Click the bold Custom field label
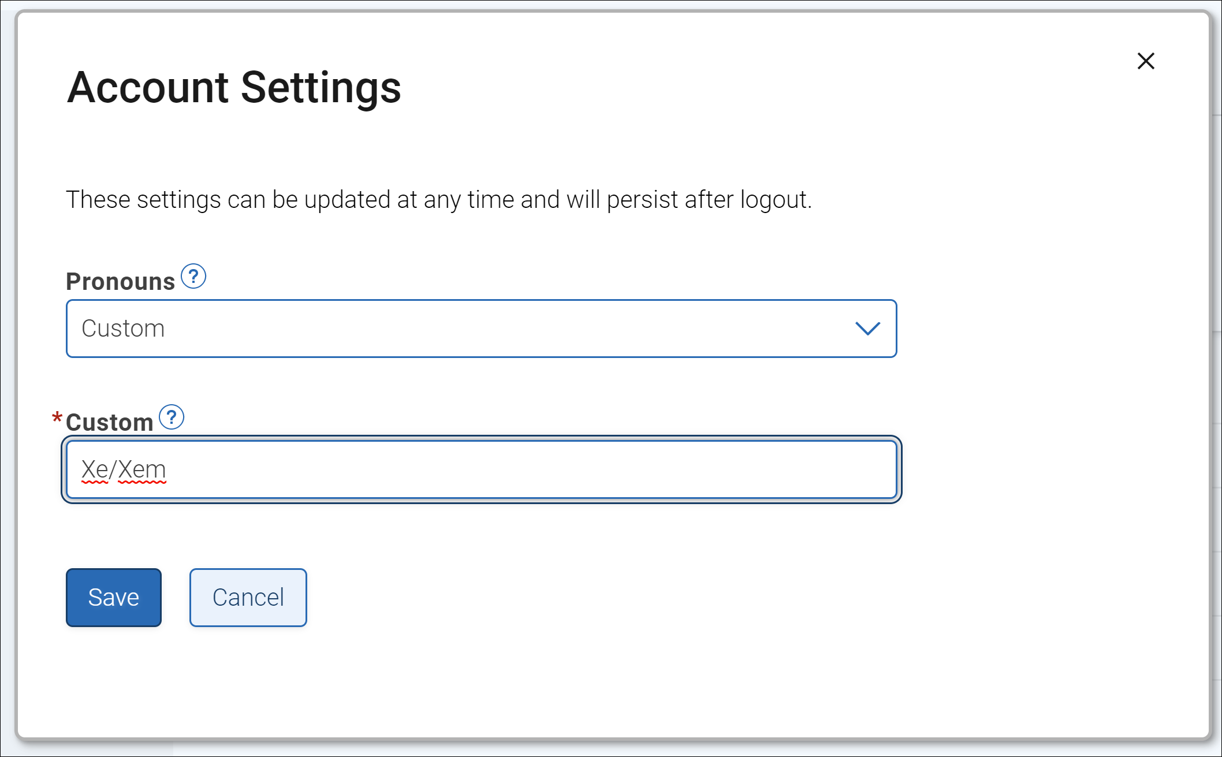Screen dimensions: 1222x757 [110, 422]
